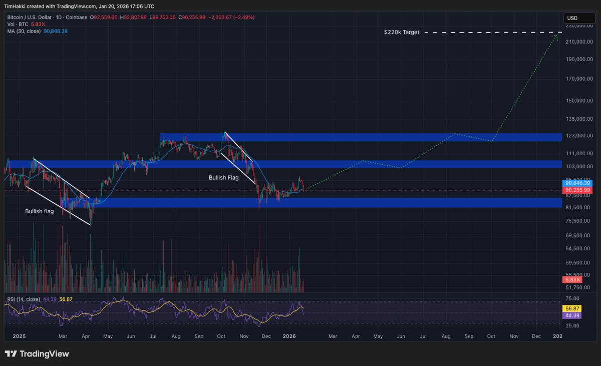
Task: Click the upper Bullish Flag annotation
Action: tap(223, 177)
